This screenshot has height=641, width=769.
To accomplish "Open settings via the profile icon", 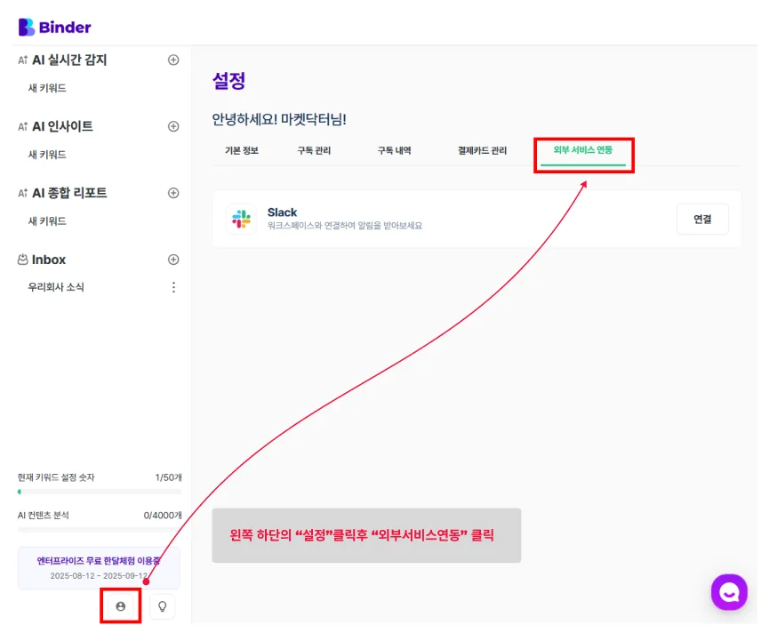I will [121, 606].
